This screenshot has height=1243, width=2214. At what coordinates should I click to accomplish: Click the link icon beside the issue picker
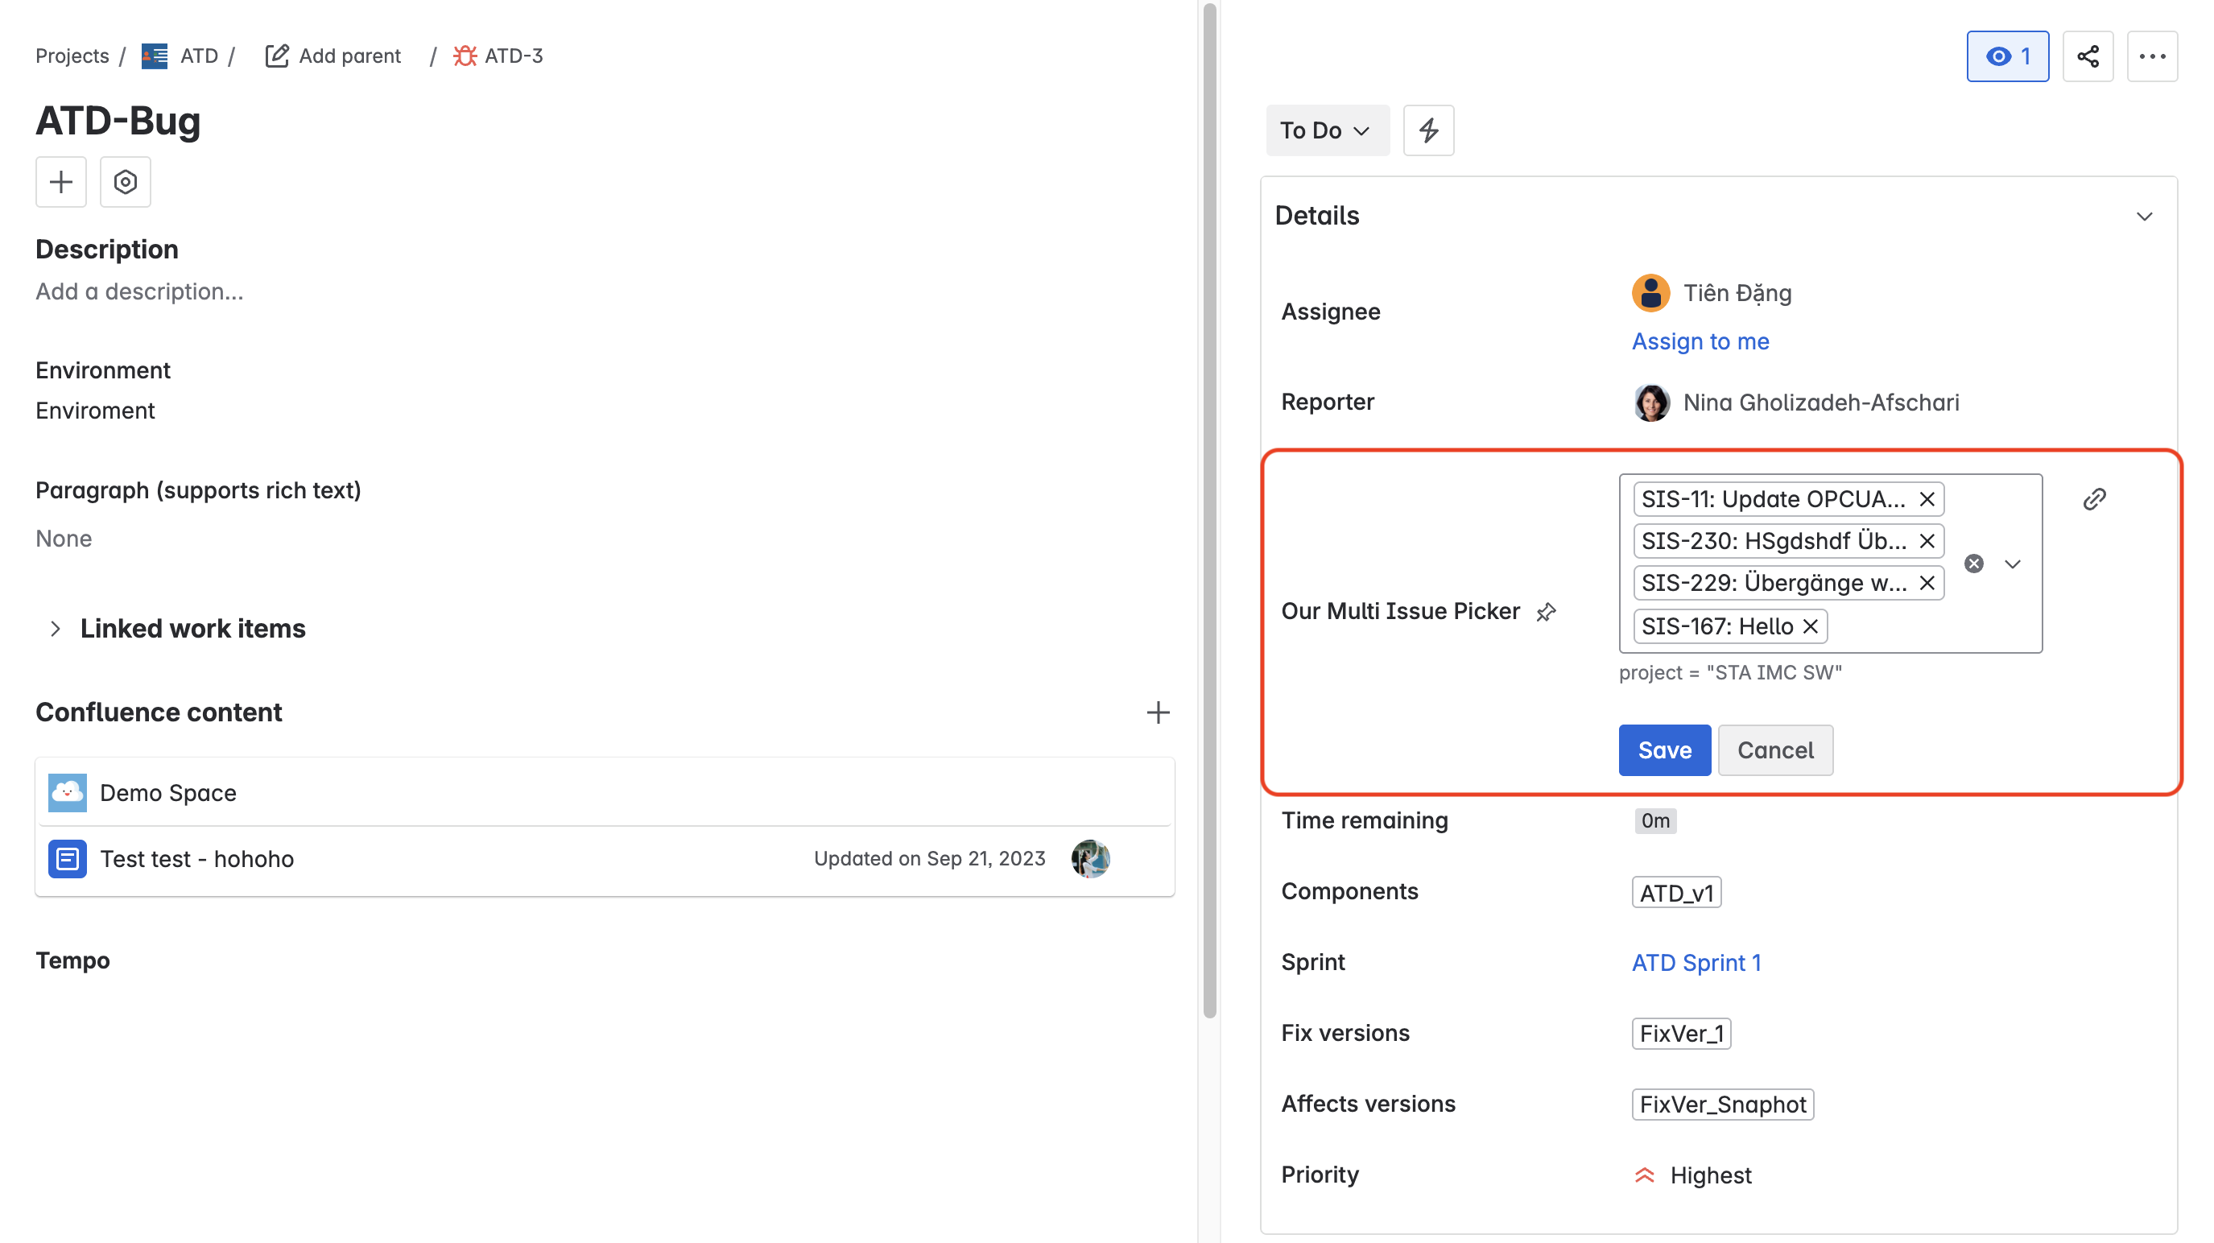(x=2094, y=498)
